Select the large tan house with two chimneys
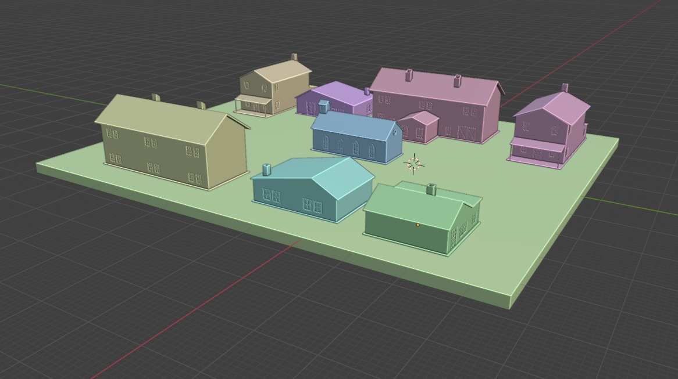 (x=173, y=142)
